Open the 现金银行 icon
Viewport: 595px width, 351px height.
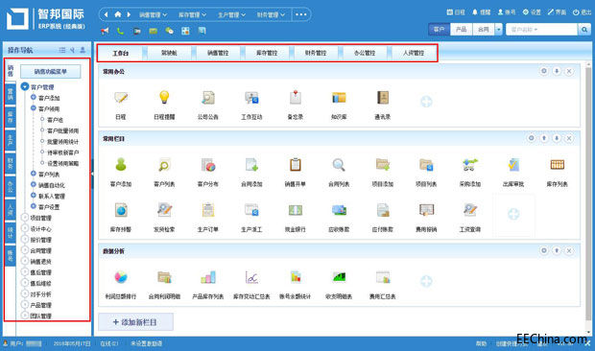[296, 210]
